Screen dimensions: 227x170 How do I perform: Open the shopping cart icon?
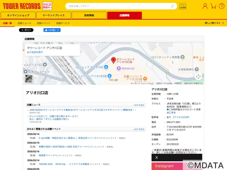click(213, 6)
